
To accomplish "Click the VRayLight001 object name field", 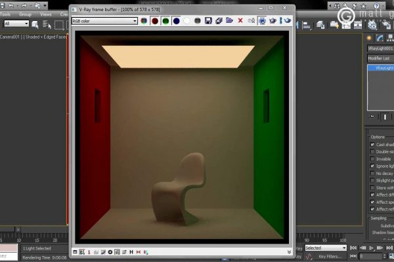I will (x=380, y=48).
